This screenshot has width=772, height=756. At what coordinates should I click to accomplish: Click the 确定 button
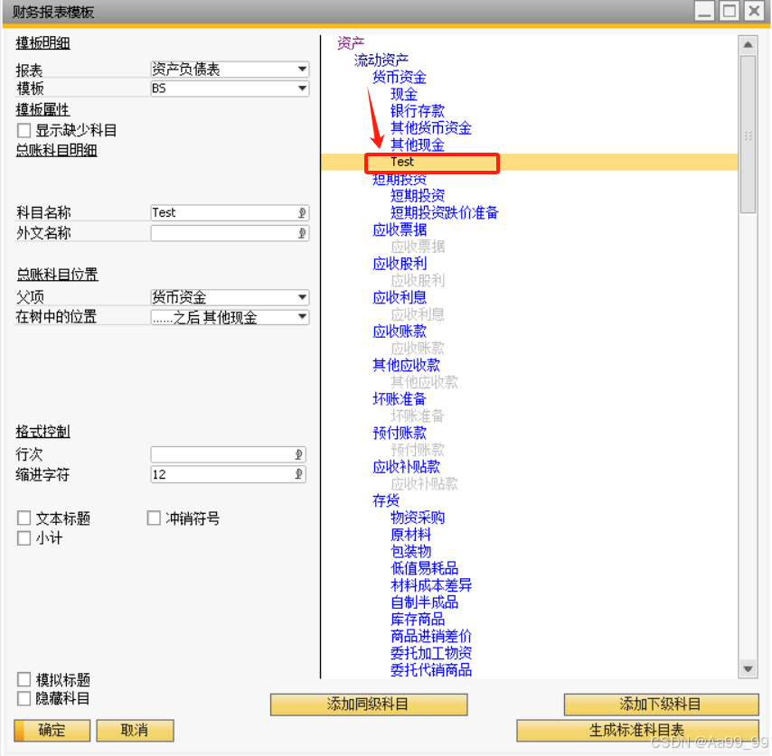(x=52, y=731)
